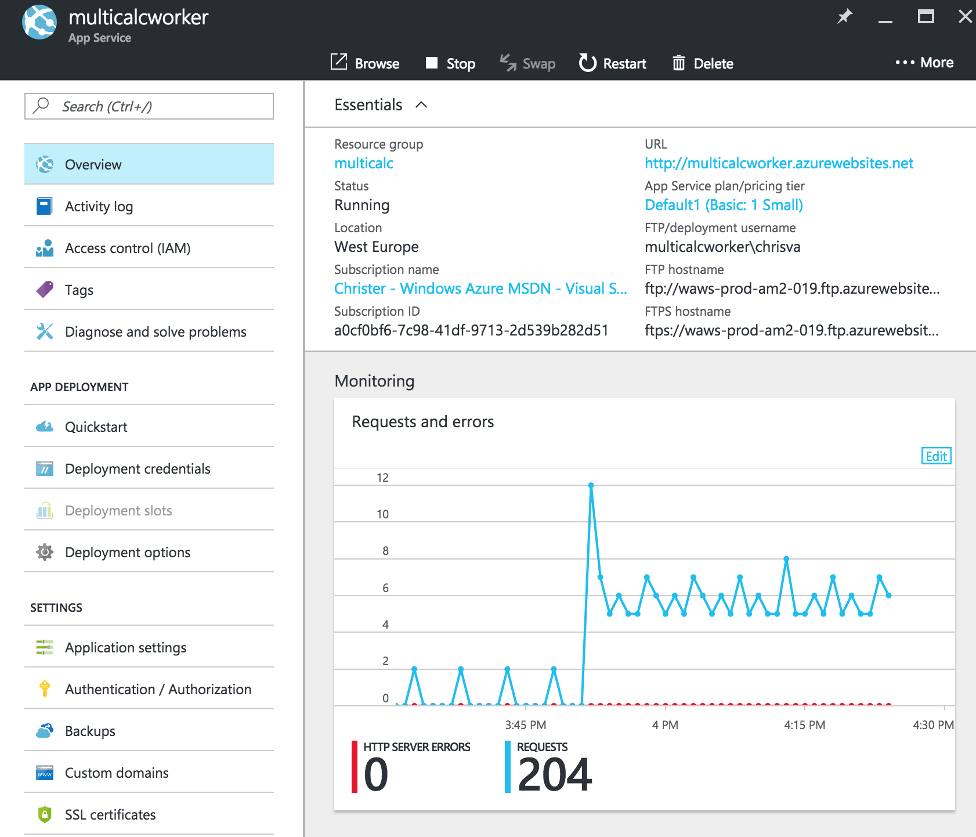Click the Backups cloud icon
Screen dimensions: 976x837
(45, 730)
